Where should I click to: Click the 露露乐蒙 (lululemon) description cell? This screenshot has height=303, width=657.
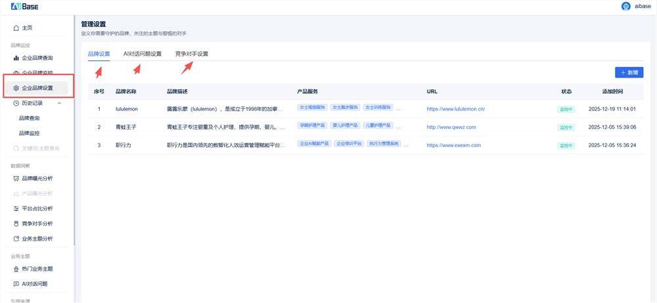pyautogui.click(x=225, y=109)
